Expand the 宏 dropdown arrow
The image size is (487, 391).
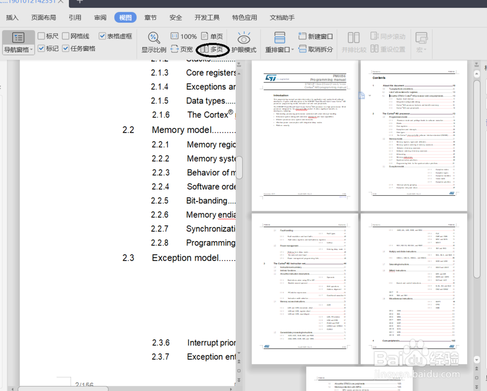pyautogui.click(x=425, y=50)
